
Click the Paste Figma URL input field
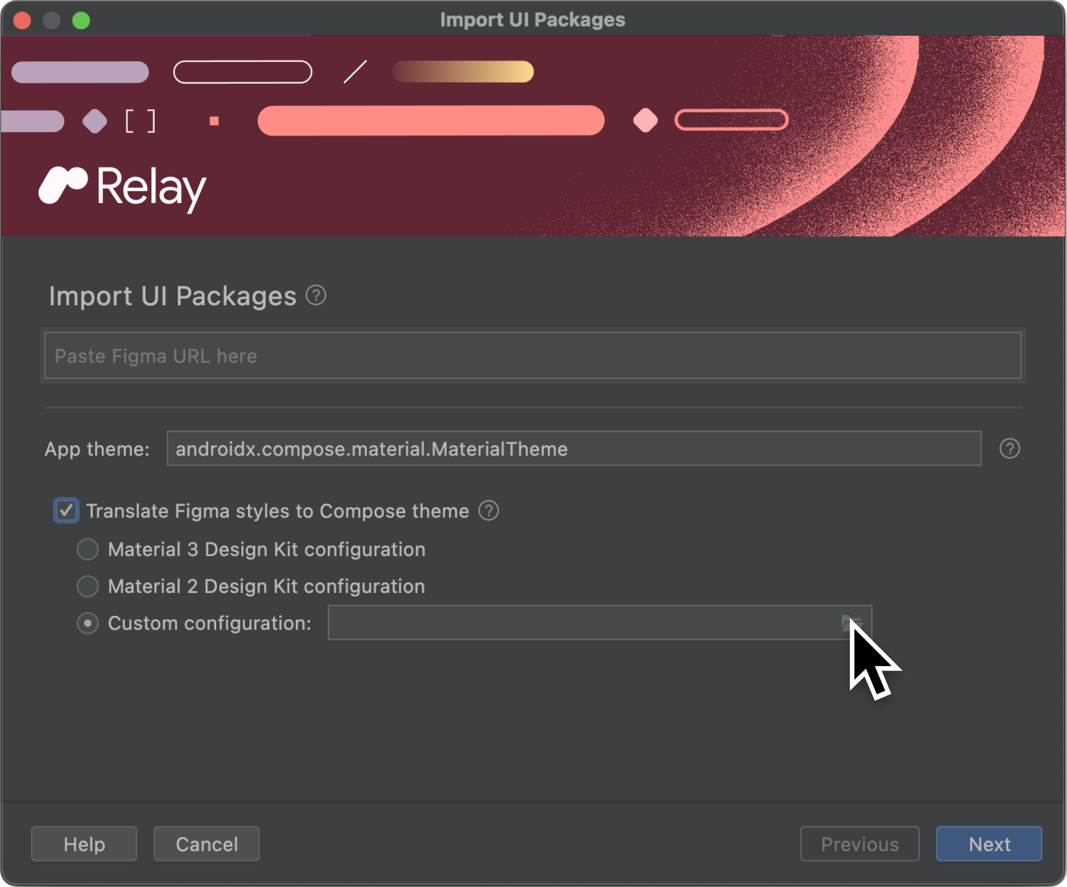pos(533,356)
